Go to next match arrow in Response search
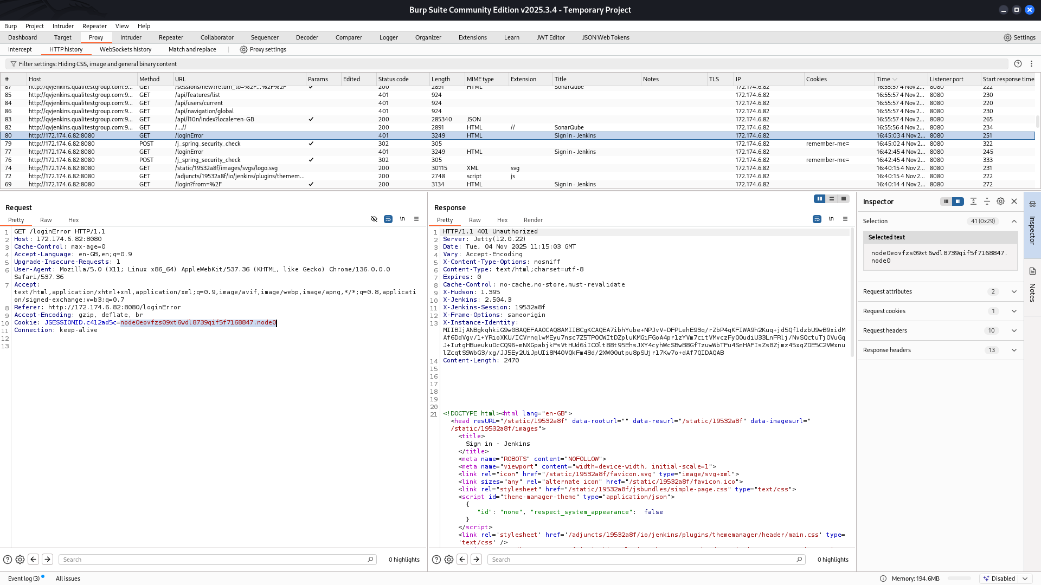1041x585 pixels. pyautogui.click(x=477, y=560)
